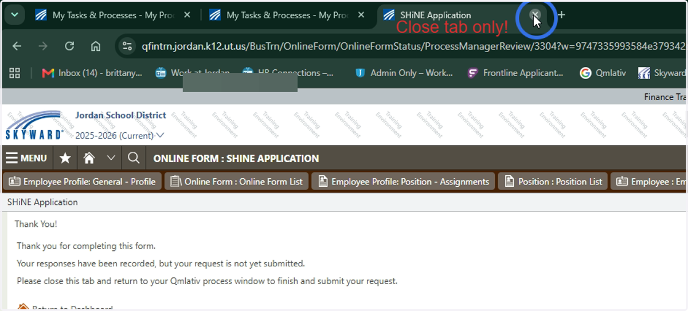Open a new browser tab
Viewport: 688px width, 311px height.
pos(561,15)
